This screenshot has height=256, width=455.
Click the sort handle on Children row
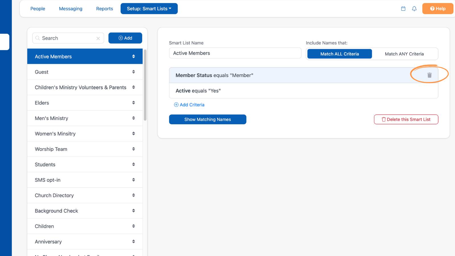(x=133, y=226)
